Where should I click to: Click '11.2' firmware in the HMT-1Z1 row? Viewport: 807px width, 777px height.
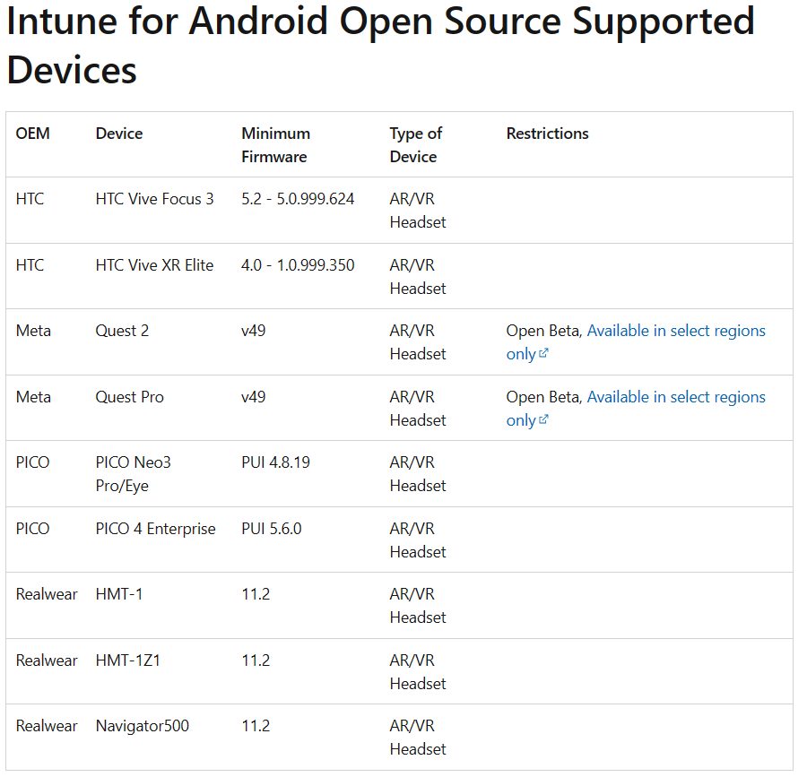tap(256, 660)
